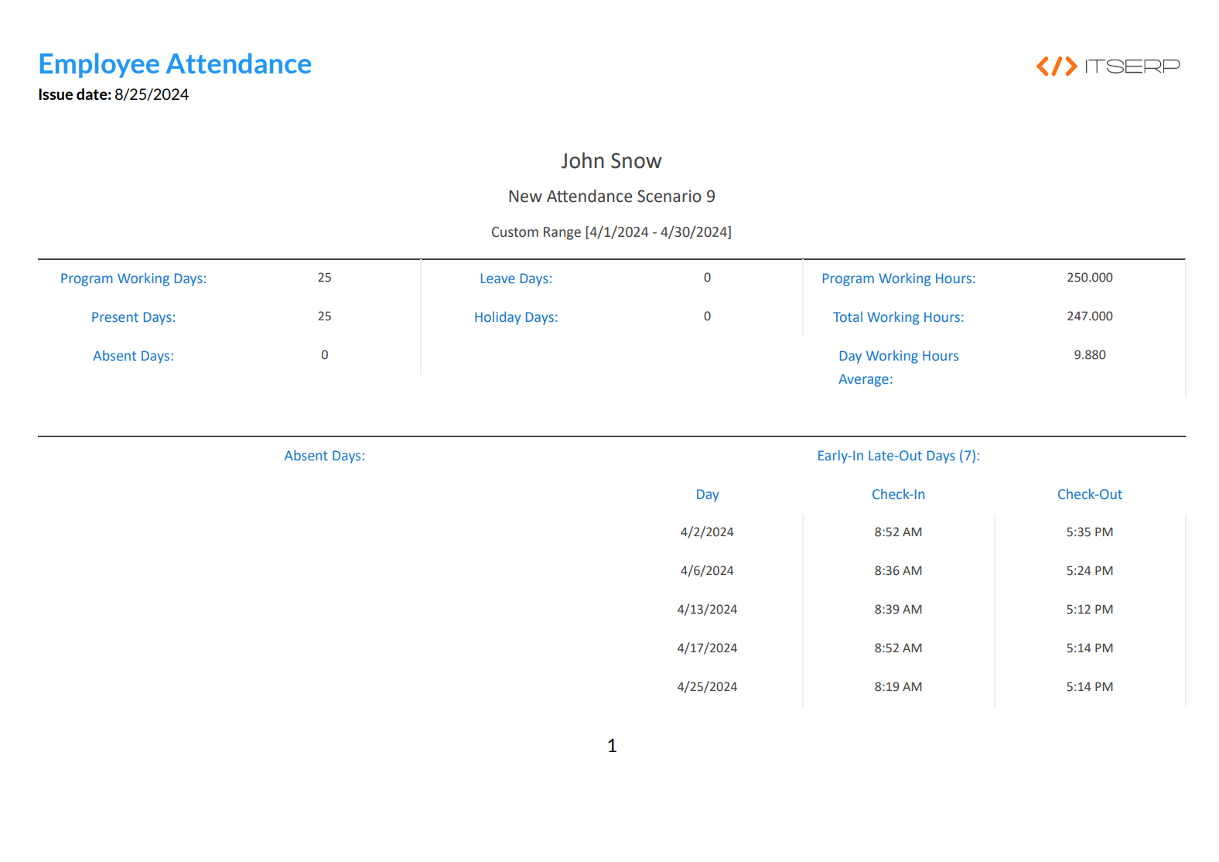Click the employee name John Snow

[x=611, y=161]
